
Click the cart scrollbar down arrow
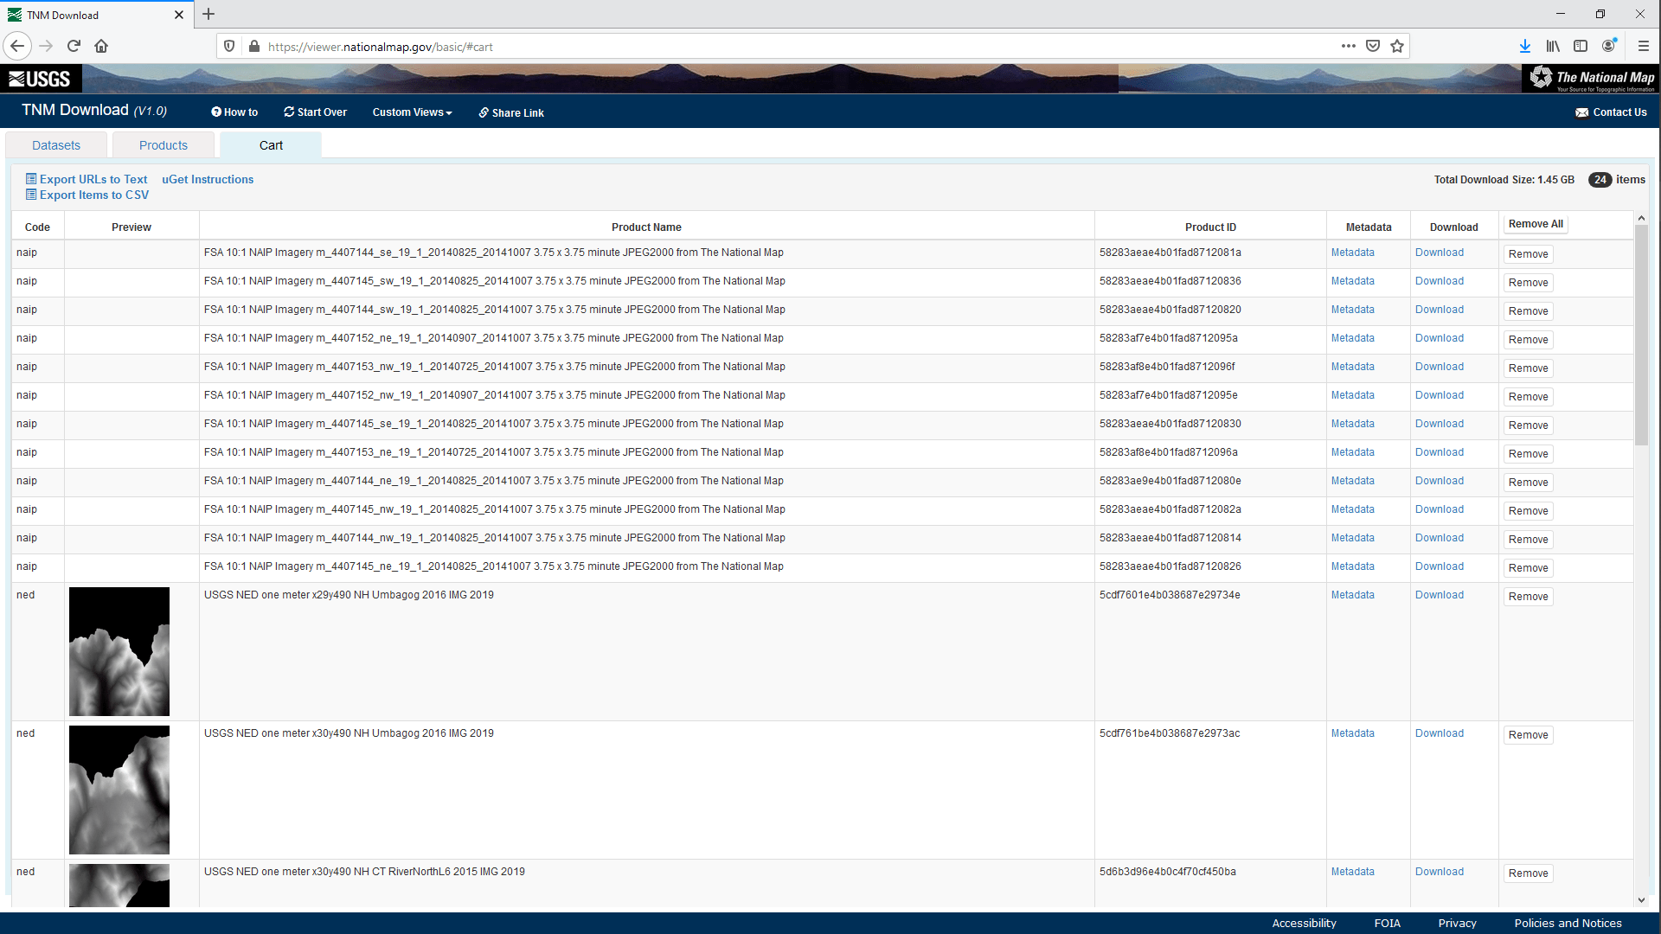[x=1641, y=900]
